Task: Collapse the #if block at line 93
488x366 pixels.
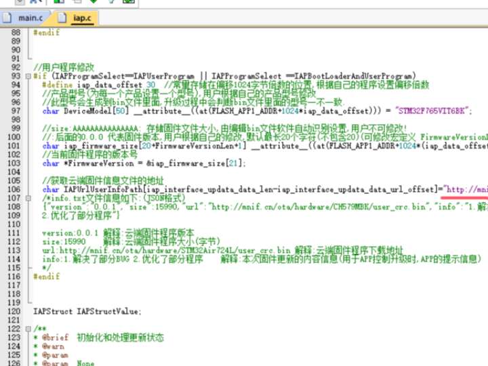Action: coord(27,76)
